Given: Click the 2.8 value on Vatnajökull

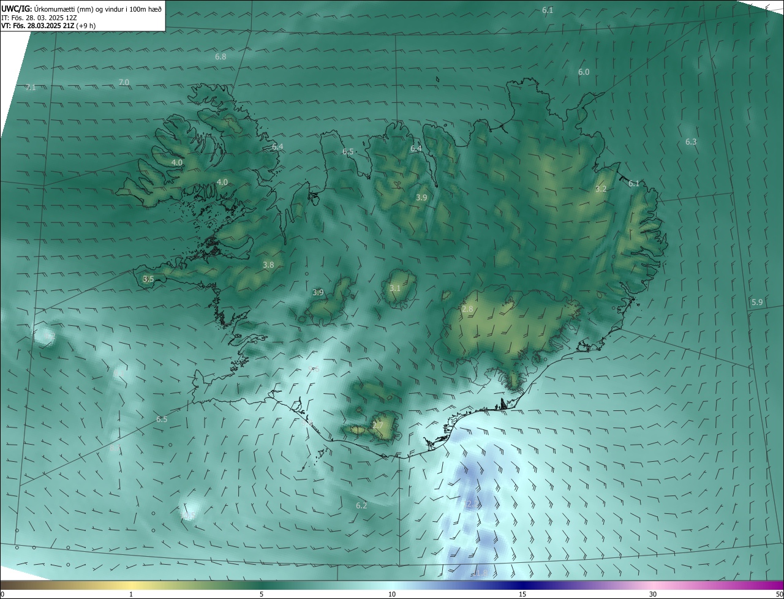Looking at the screenshot, I should point(467,309).
